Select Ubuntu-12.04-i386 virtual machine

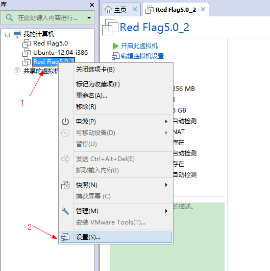pyautogui.click(x=60, y=52)
